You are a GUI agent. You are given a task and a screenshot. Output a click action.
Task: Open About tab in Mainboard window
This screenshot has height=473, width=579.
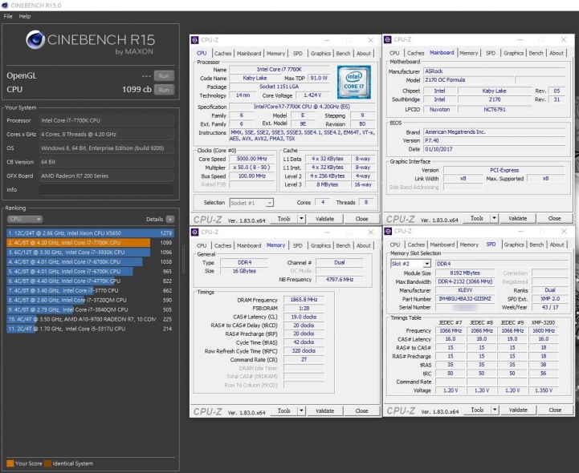point(556,53)
